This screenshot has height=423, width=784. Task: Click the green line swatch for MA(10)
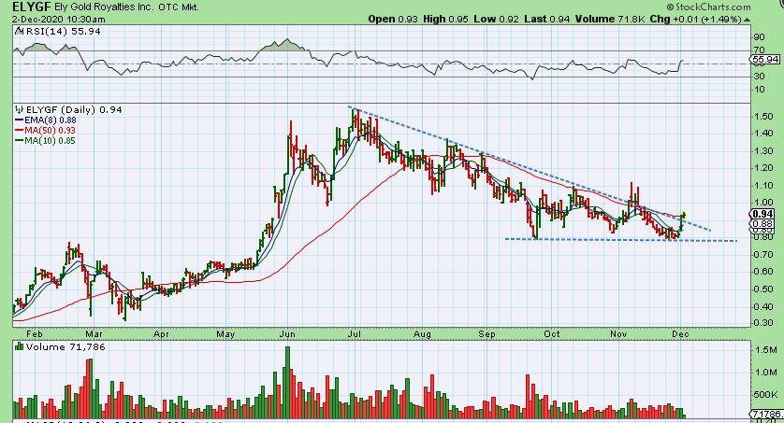point(20,141)
